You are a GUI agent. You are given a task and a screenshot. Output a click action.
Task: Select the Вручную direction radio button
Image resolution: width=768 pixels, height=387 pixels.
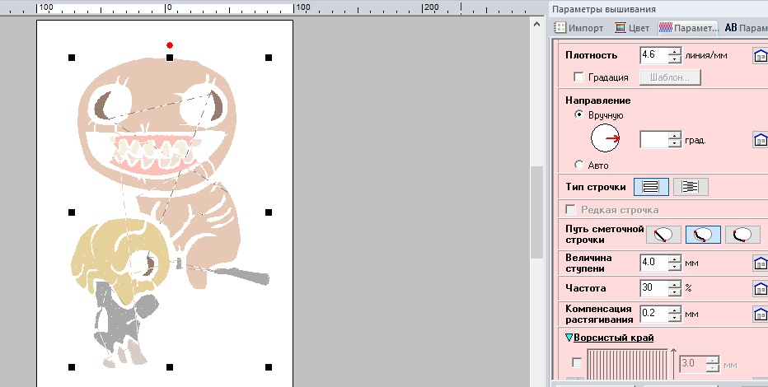tap(579, 116)
